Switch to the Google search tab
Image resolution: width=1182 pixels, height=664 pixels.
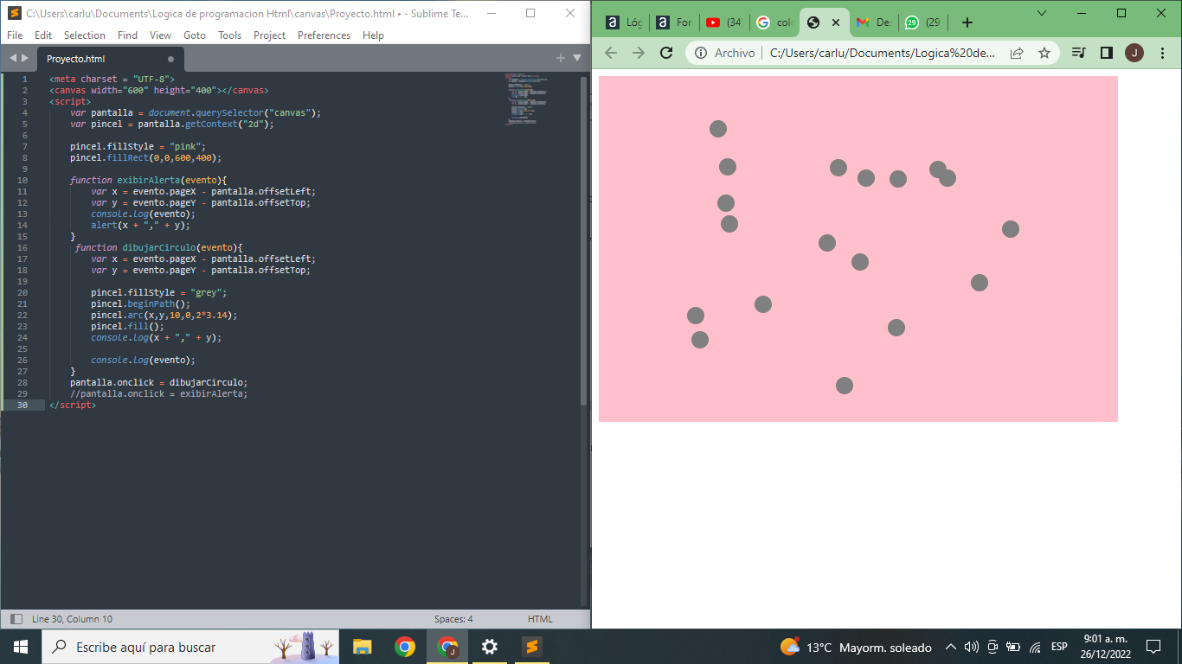pos(774,22)
